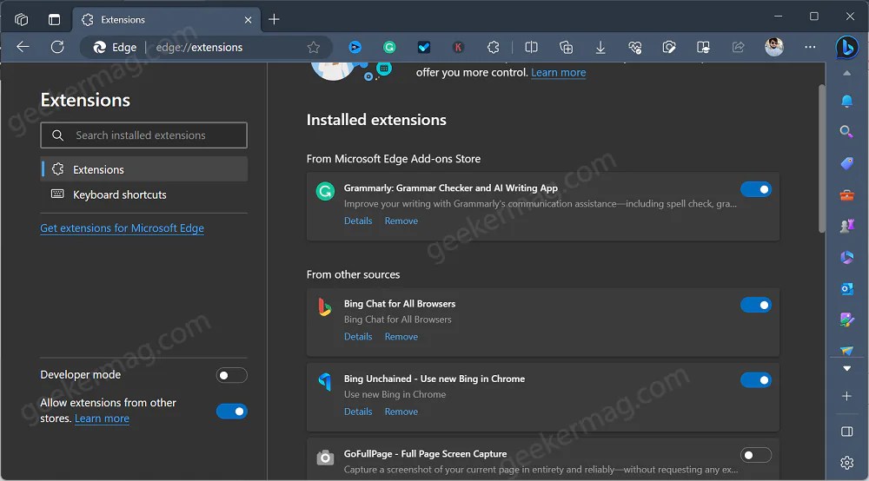
Task: Disable the Grammarly extension toggle
Action: coord(756,189)
